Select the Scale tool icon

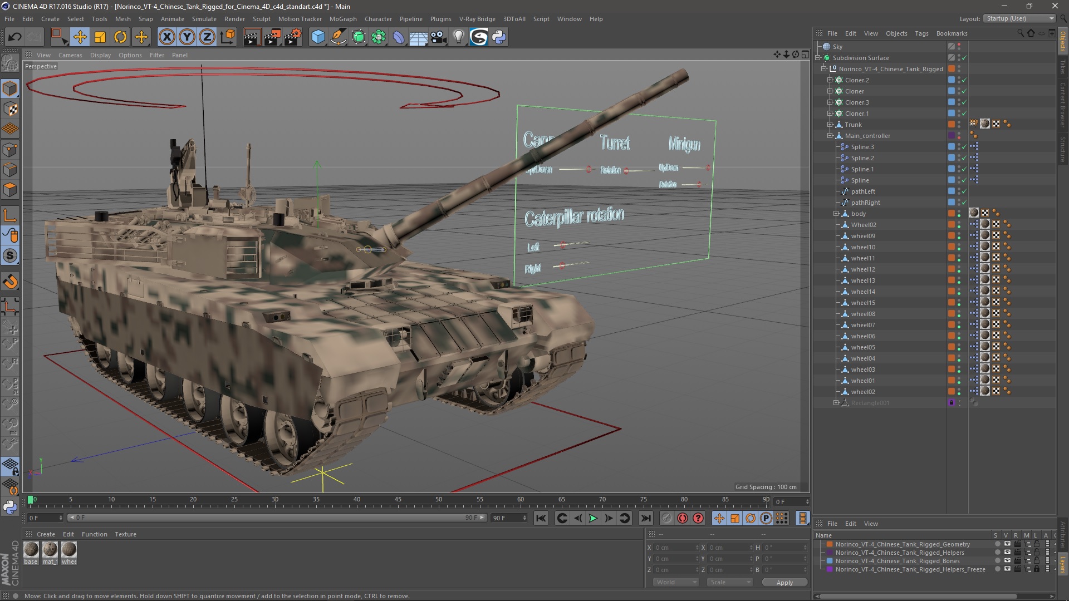tap(100, 37)
